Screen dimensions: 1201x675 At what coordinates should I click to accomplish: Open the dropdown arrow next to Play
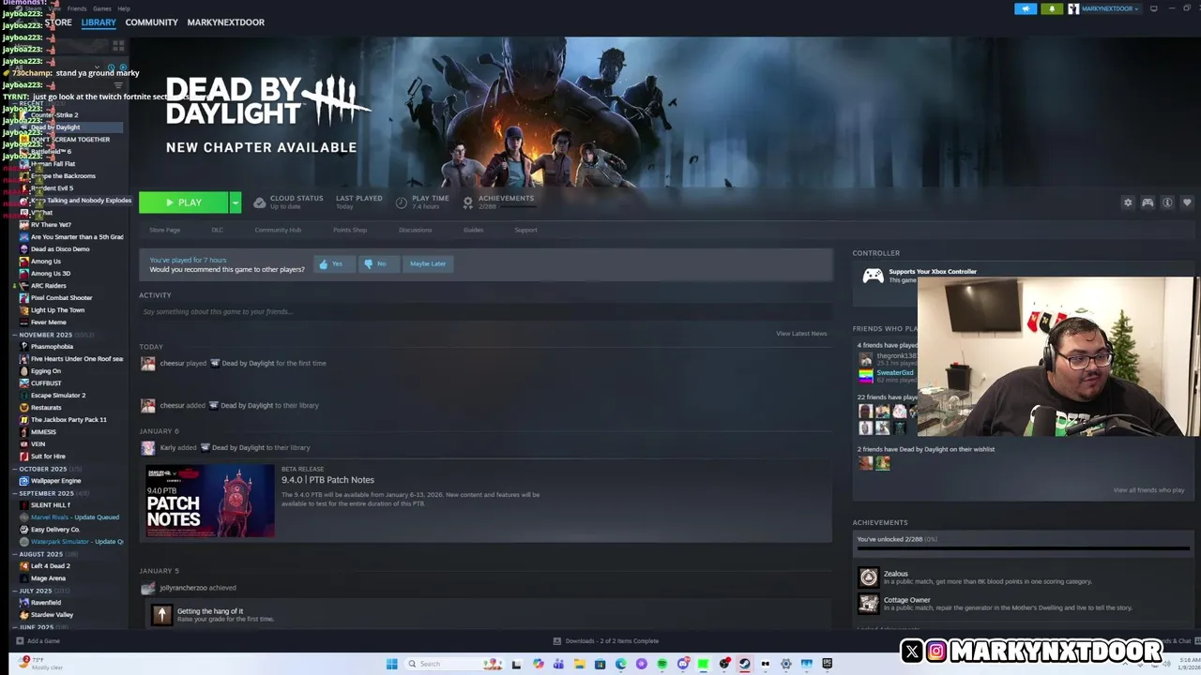[236, 202]
